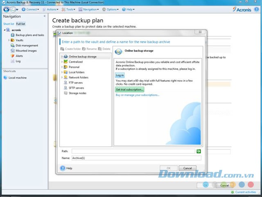
Task: Click the green go arrow beside Path
Action: (x=199, y=151)
